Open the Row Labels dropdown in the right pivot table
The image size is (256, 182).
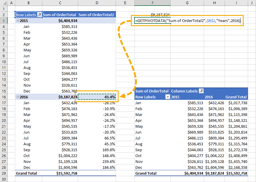click(168, 97)
